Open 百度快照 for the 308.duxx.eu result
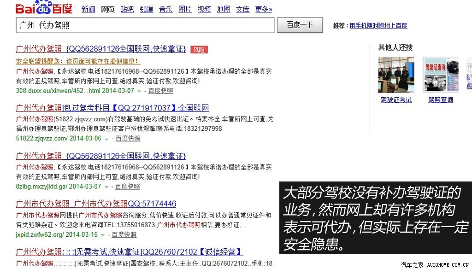472x269 pixels. pos(161,91)
